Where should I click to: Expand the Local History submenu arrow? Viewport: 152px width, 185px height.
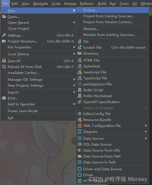pyautogui.click(x=74, y=54)
